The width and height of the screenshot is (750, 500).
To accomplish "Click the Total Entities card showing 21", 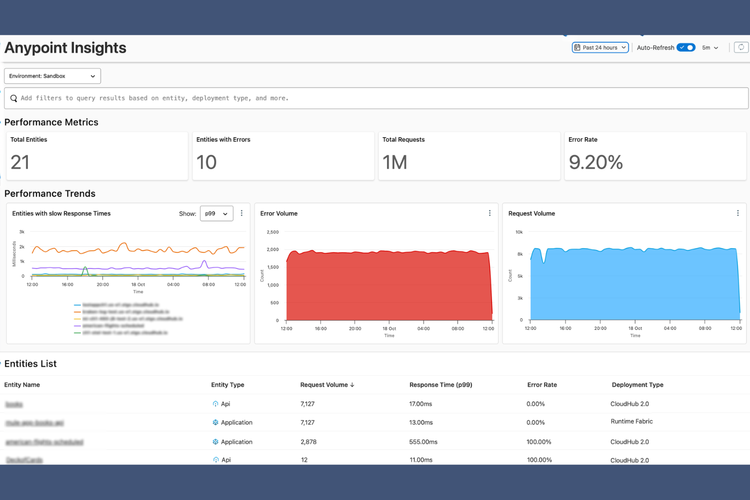I will [97, 156].
